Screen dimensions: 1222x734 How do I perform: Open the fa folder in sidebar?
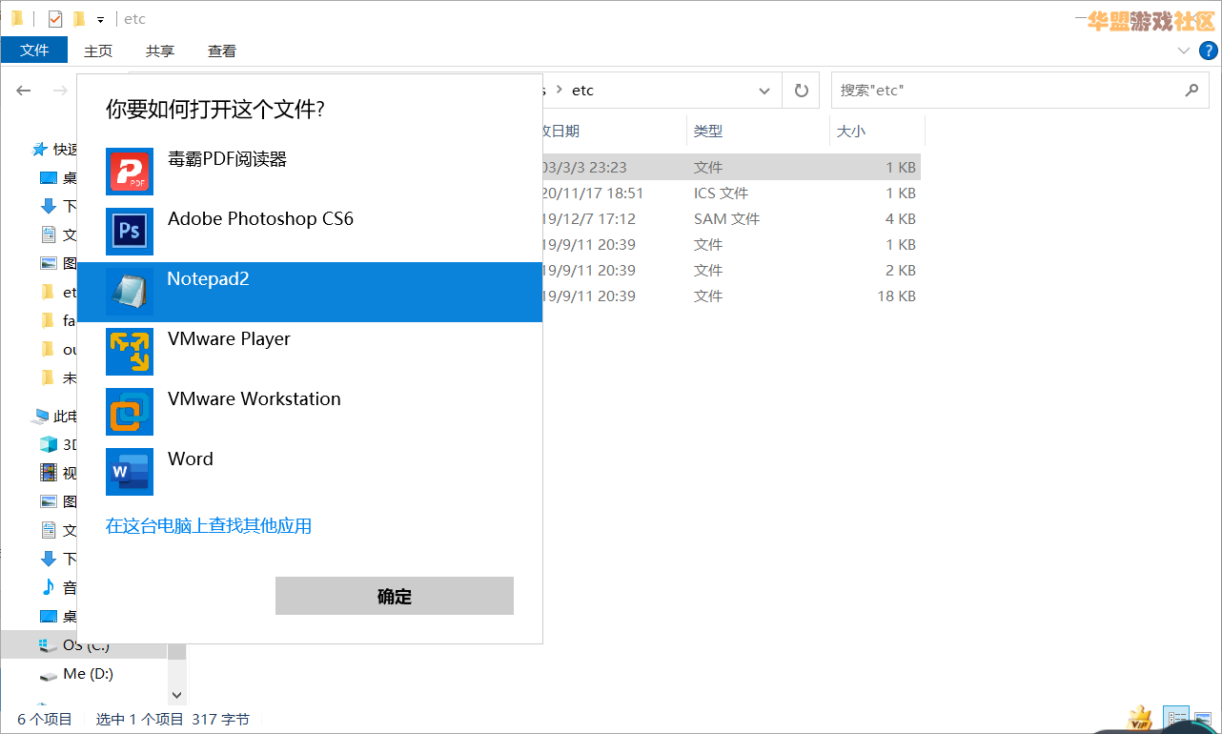[60, 320]
